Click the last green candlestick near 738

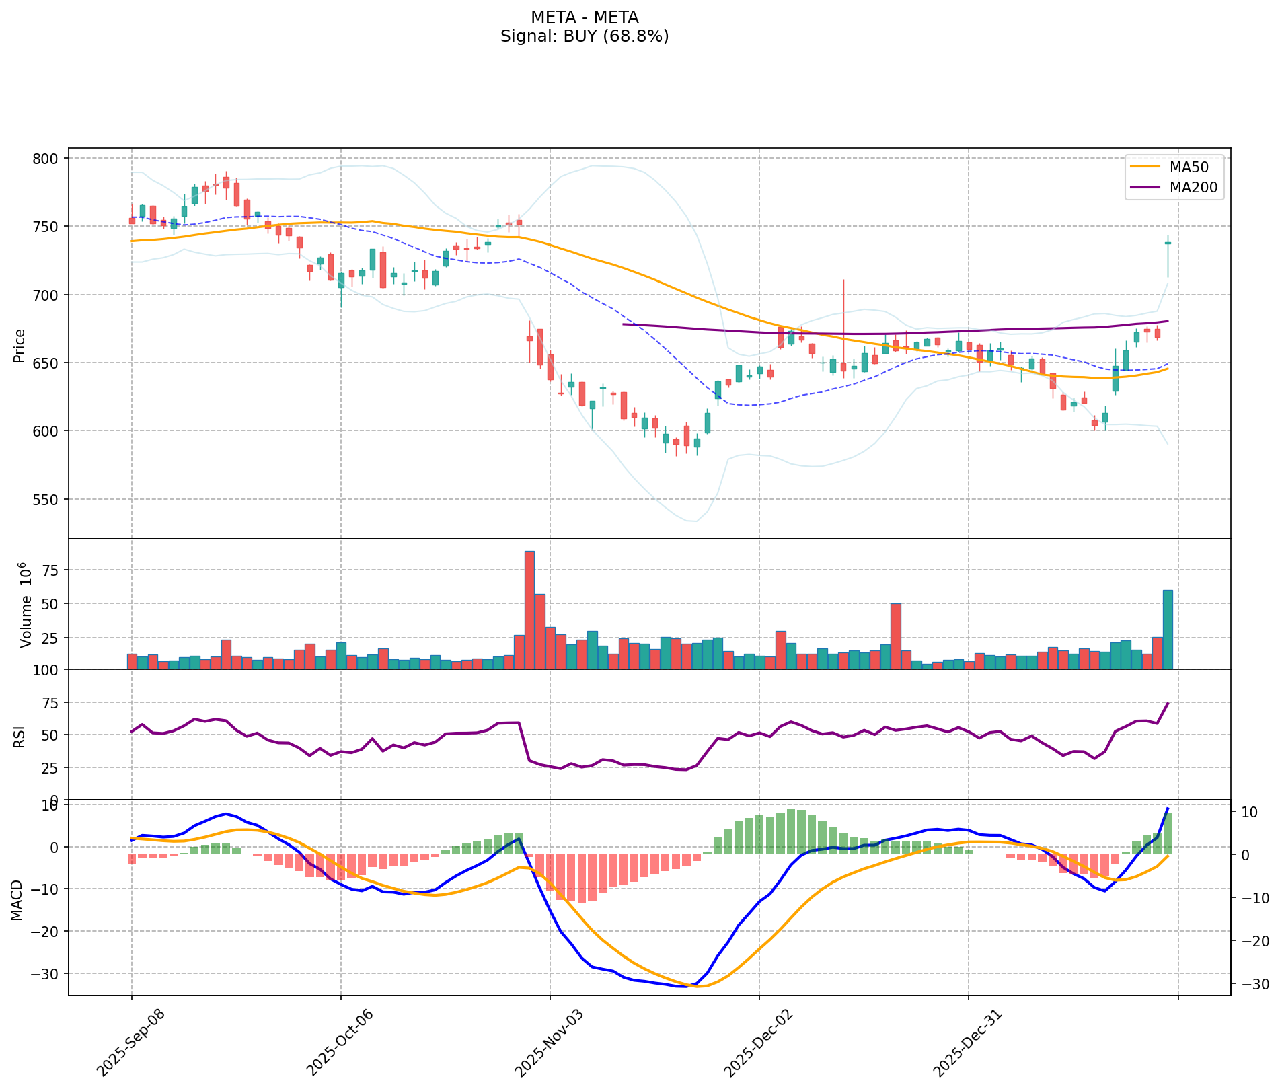pyautogui.click(x=1168, y=243)
